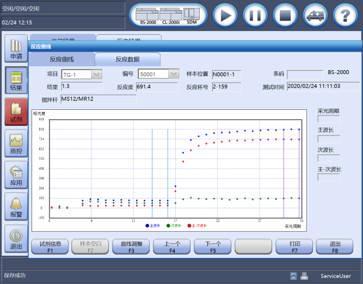Expand the 编号 50001 dropdown arrow

pos(174,74)
